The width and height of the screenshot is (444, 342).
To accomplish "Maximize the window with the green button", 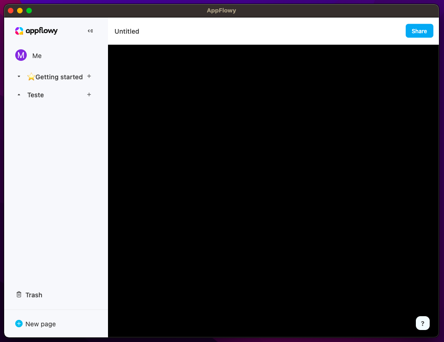I will (x=29, y=11).
